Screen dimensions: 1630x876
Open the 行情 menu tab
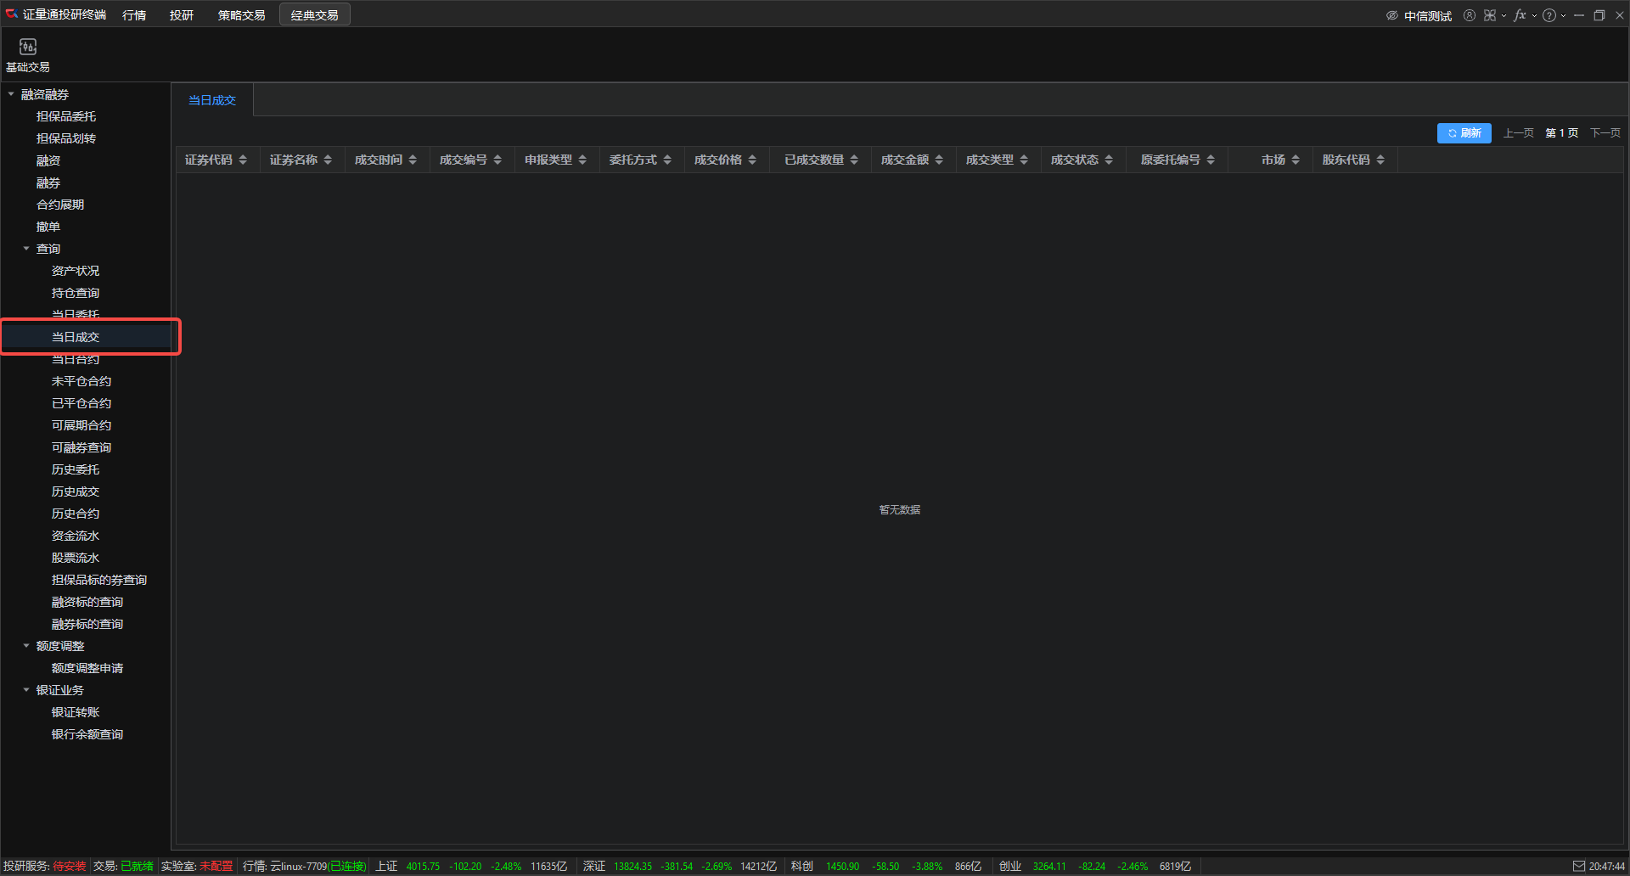pyautogui.click(x=134, y=15)
